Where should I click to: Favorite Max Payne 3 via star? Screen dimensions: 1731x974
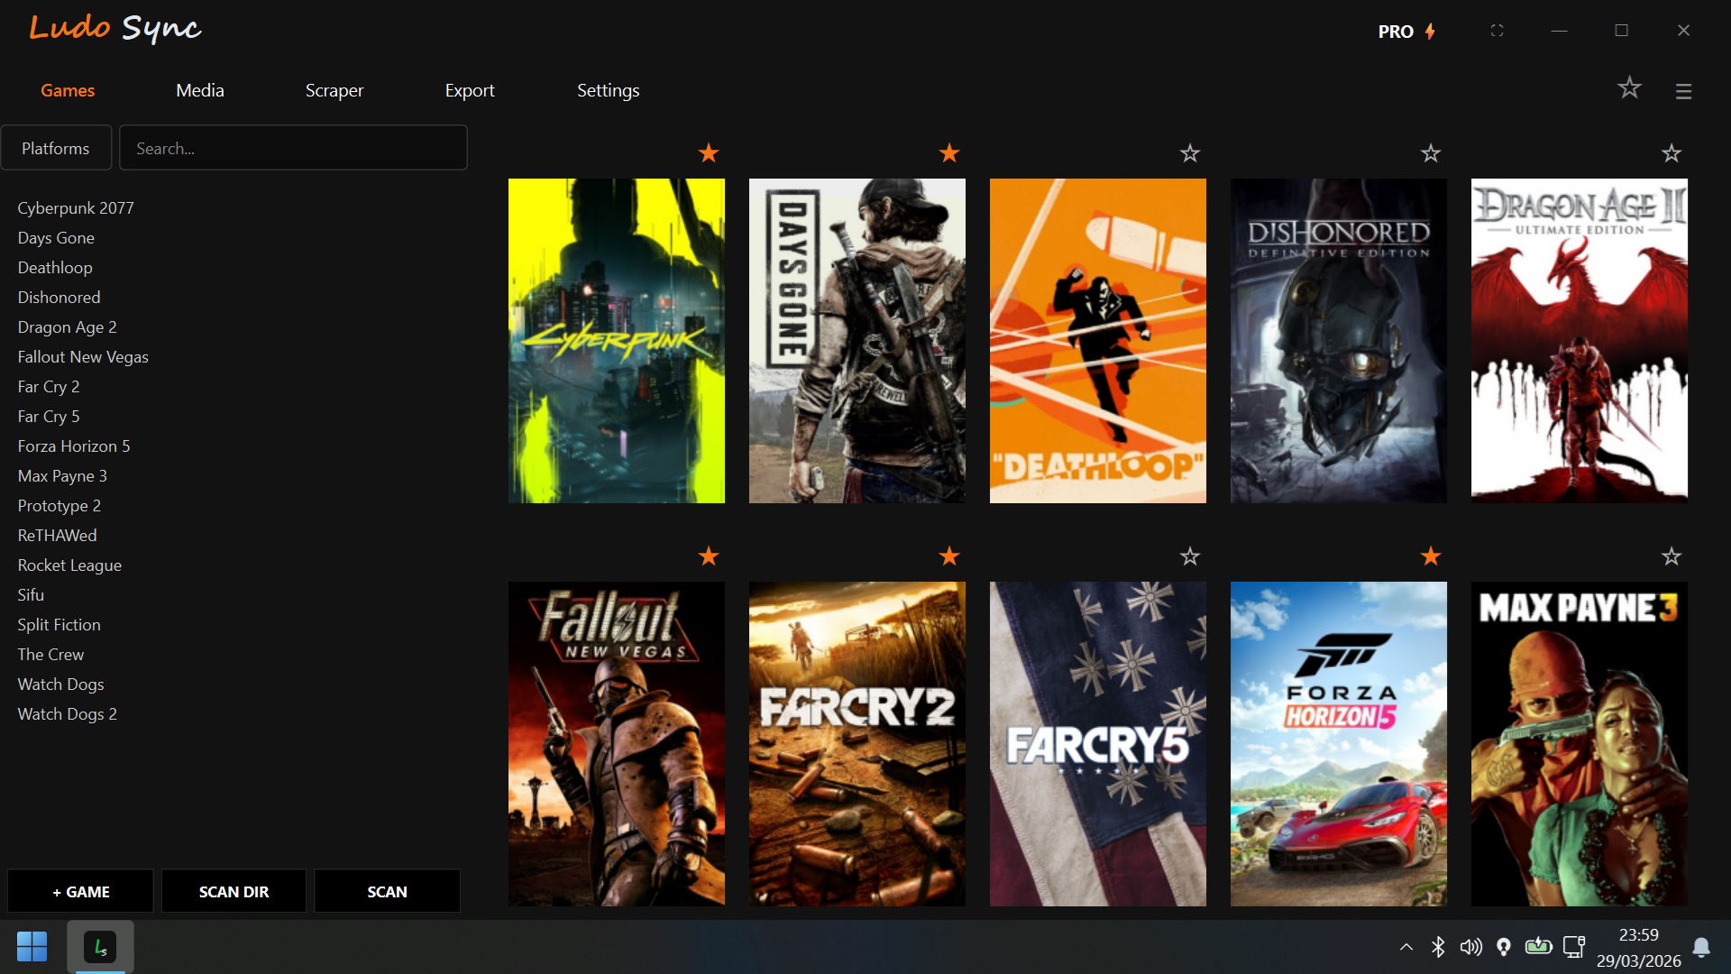(1671, 556)
